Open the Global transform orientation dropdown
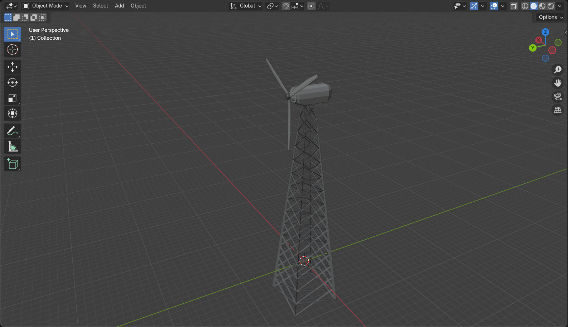 click(246, 6)
